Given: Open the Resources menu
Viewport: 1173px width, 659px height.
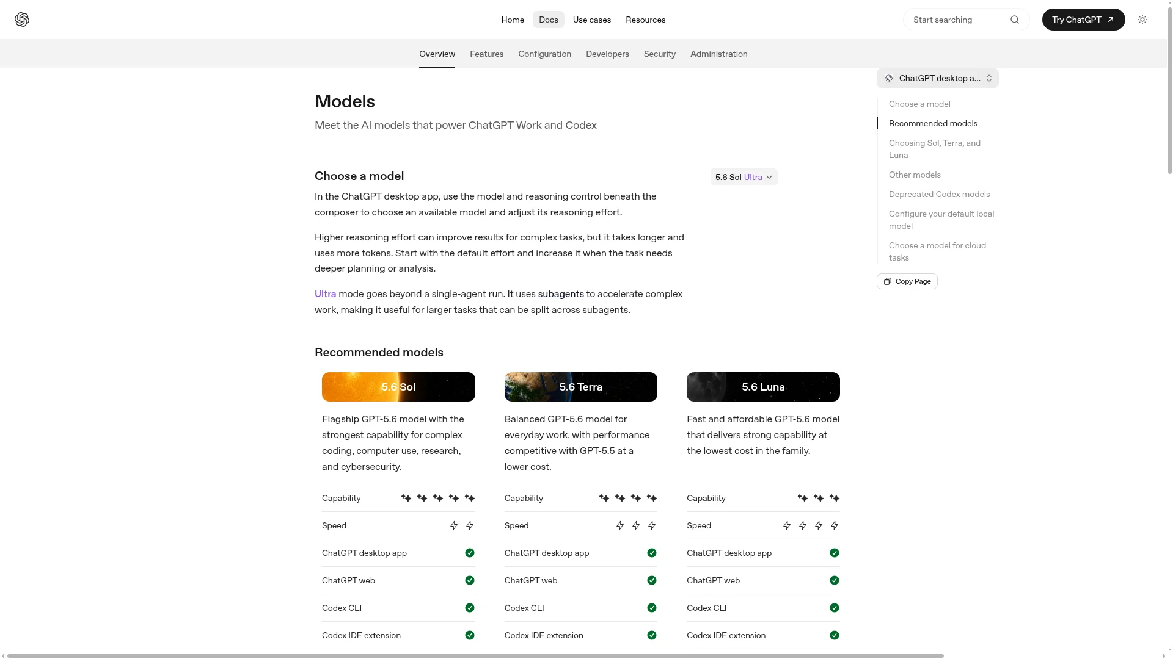Looking at the screenshot, I should coord(646,20).
